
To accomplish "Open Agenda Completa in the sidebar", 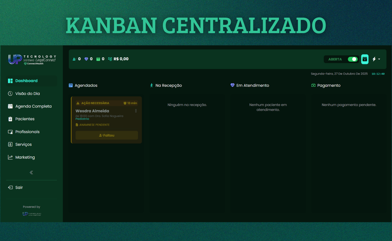I will click(33, 106).
